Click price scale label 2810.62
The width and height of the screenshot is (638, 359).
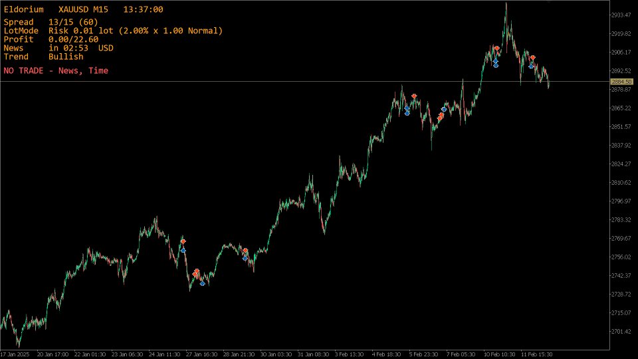tap(621, 182)
